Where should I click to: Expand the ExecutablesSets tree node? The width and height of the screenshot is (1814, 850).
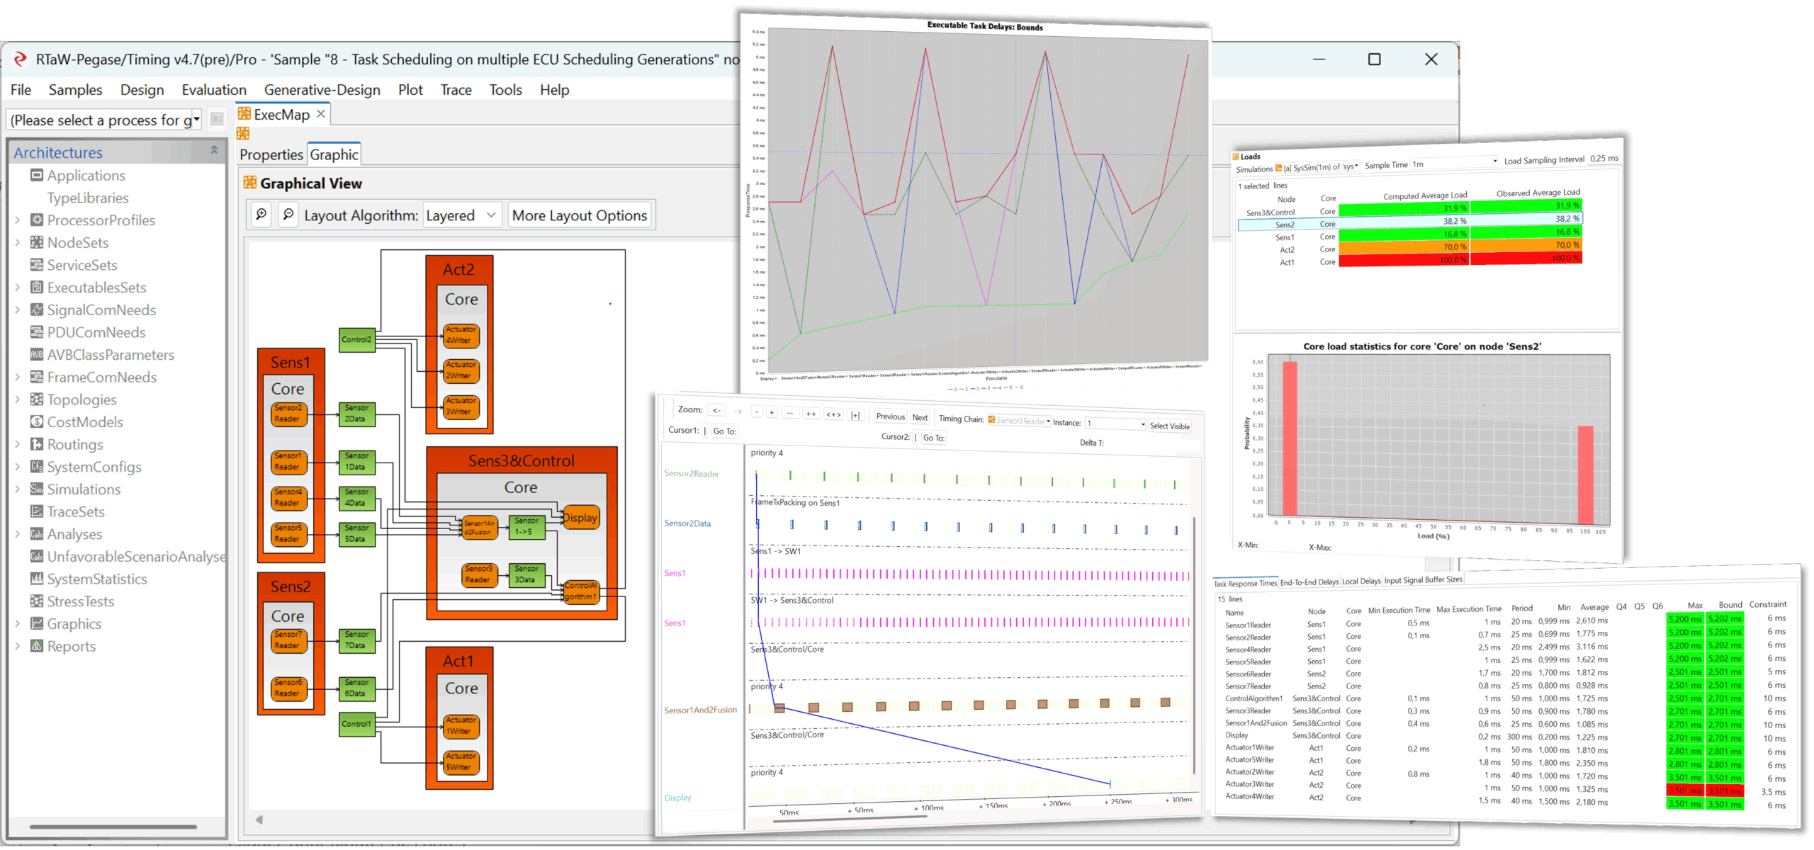(18, 288)
